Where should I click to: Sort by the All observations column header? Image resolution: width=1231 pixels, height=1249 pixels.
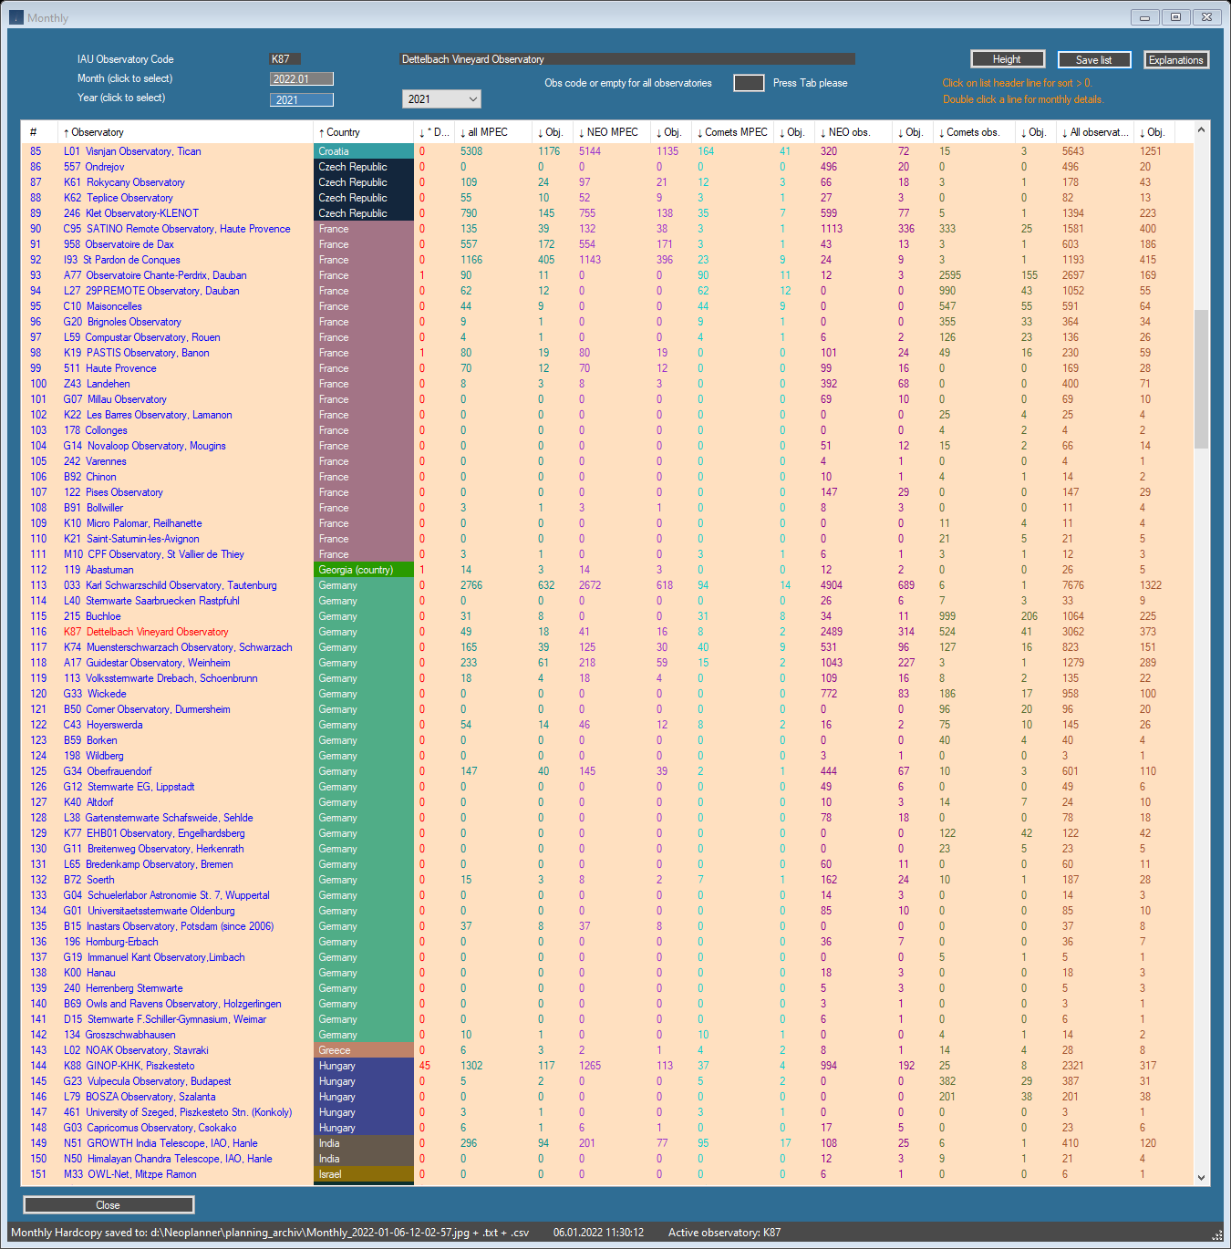[1095, 132]
